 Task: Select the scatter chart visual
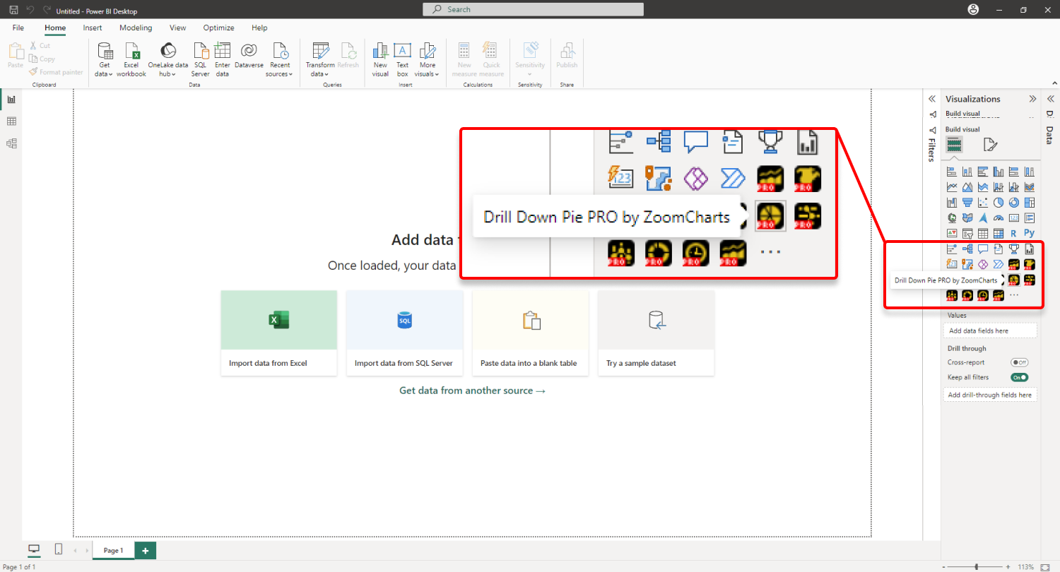[x=983, y=203]
